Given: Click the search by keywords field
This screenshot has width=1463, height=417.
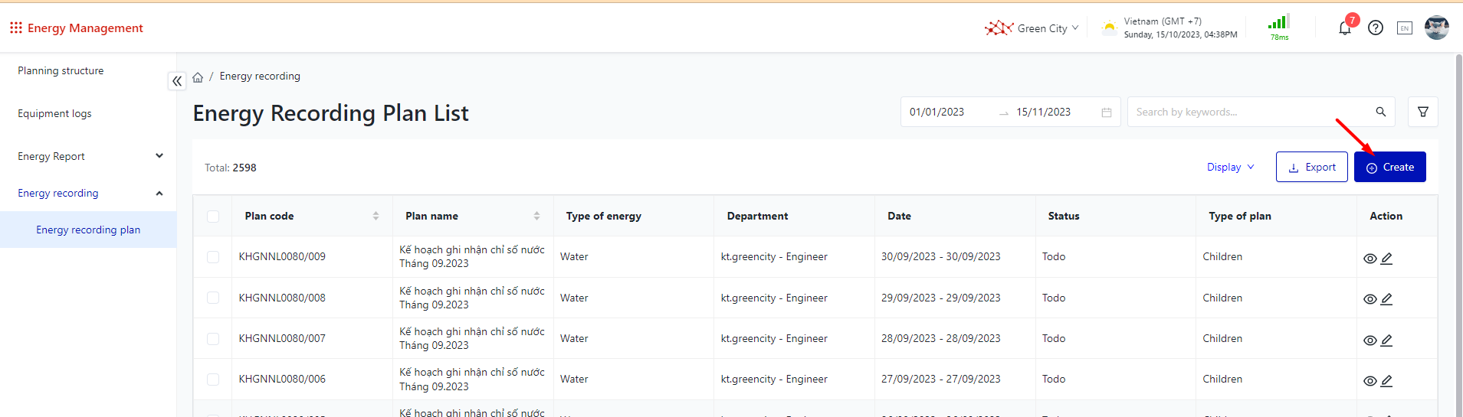Looking at the screenshot, I should click(1249, 112).
